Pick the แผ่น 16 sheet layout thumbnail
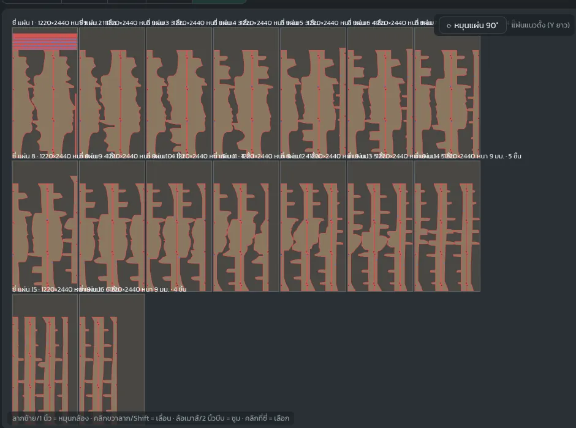 click(112, 359)
